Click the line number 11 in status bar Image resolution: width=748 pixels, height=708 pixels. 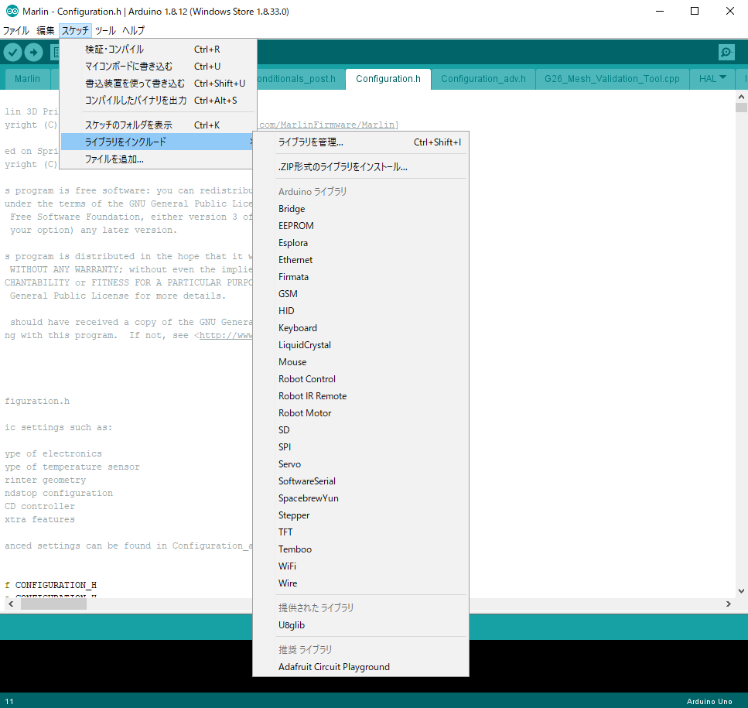pyautogui.click(x=9, y=701)
